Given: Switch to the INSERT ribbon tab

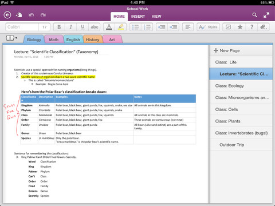Looking at the screenshot, I should [138, 17].
